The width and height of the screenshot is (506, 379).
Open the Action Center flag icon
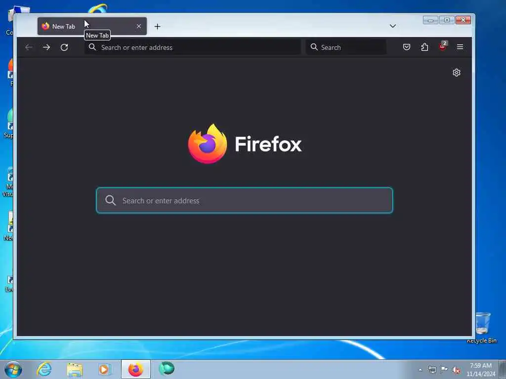[444, 369]
